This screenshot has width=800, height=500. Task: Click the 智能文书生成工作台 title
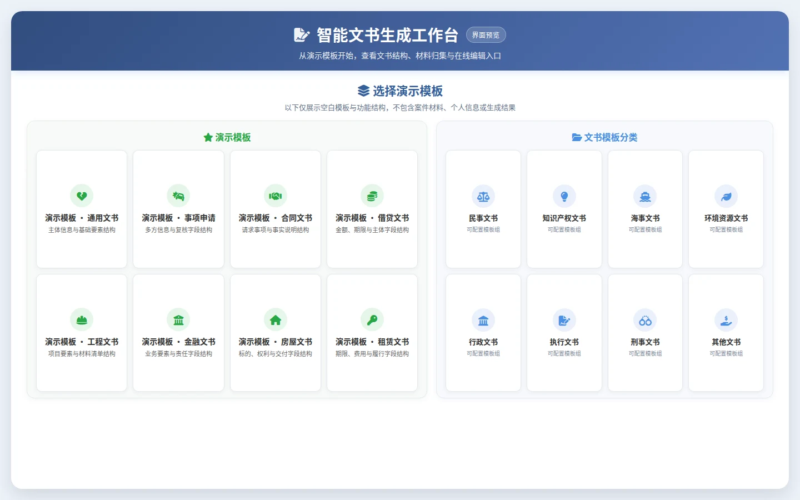[x=388, y=35]
